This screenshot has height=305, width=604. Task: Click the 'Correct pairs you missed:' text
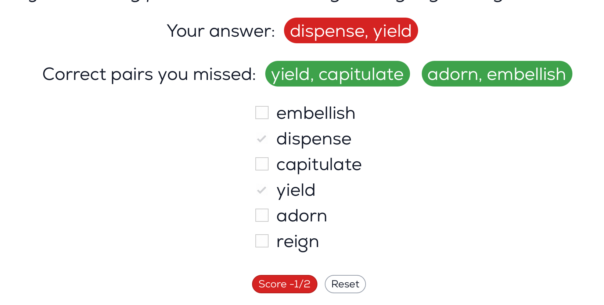149,74
